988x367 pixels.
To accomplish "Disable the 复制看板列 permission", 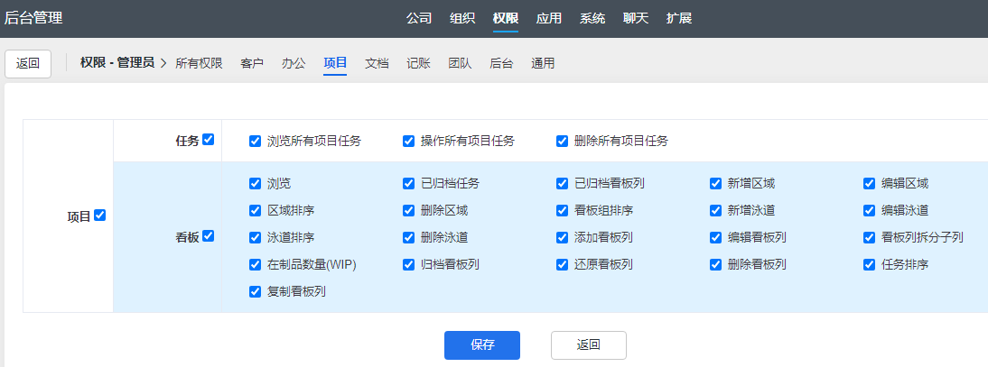I will (255, 291).
